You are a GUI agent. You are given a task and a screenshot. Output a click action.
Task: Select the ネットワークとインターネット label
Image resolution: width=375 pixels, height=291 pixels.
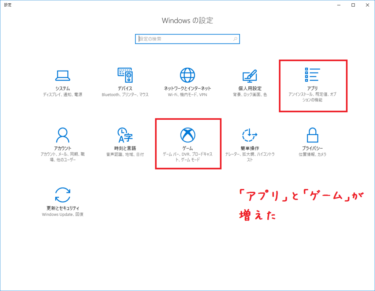tap(187, 89)
